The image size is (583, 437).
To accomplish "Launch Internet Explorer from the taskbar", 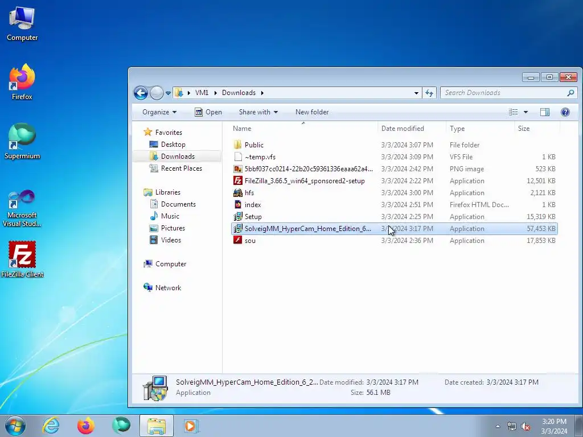I will click(x=51, y=426).
